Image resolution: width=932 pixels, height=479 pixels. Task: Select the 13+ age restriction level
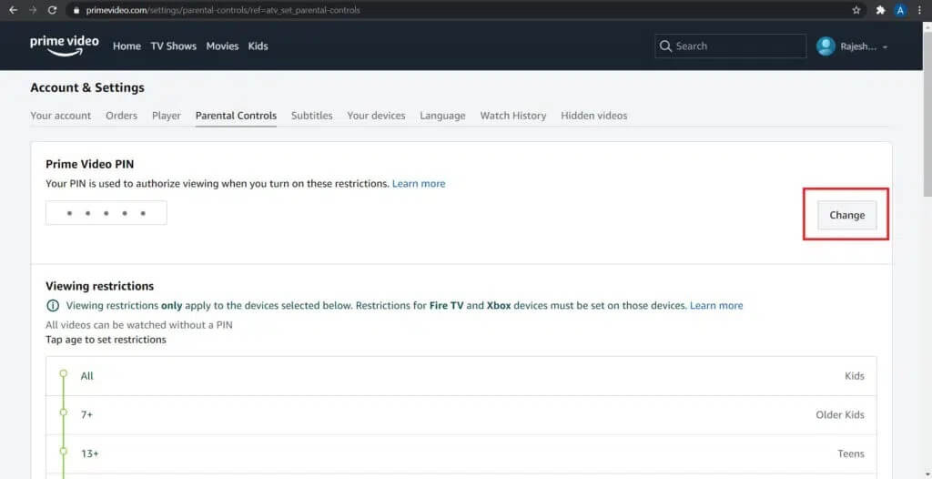tap(461, 454)
